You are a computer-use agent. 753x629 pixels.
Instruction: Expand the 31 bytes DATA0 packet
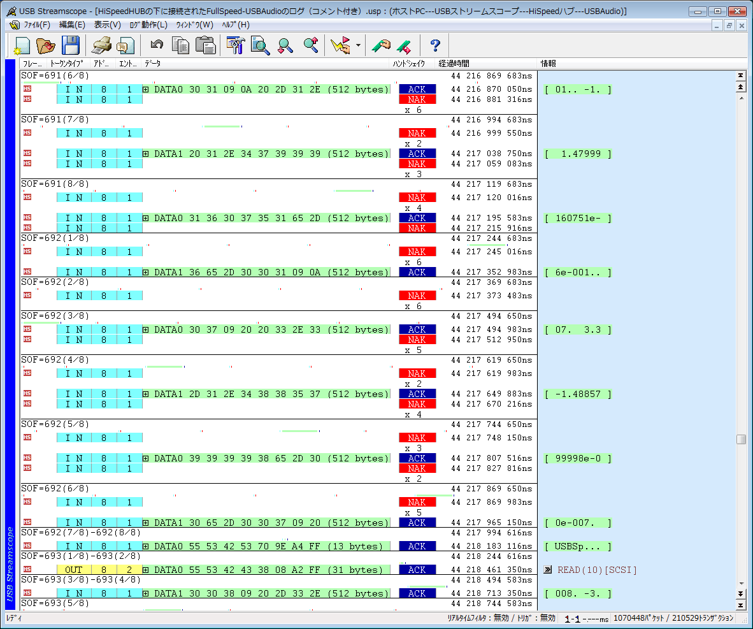(x=145, y=570)
